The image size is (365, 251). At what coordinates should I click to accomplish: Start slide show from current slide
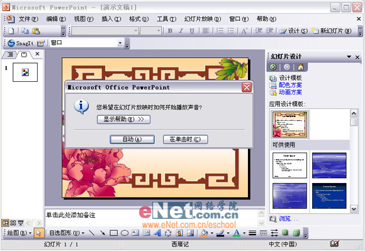tap(21, 223)
